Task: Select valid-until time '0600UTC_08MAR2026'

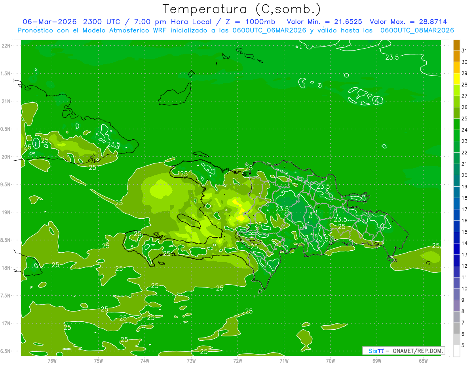Action: tap(417, 30)
